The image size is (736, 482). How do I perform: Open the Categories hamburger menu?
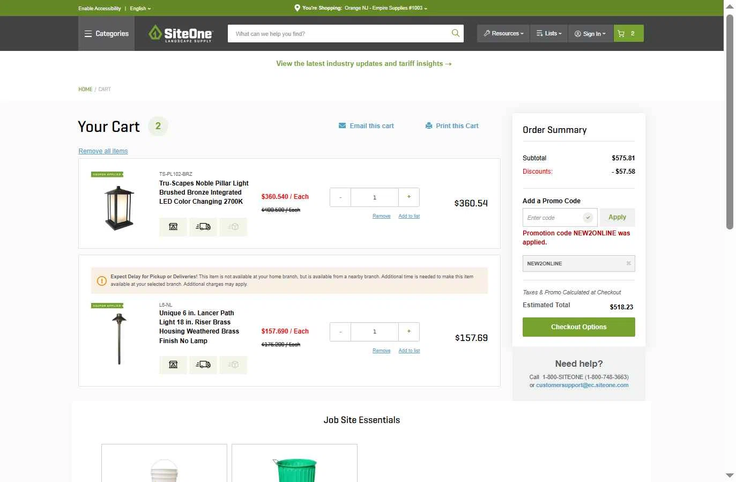coord(106,33)
